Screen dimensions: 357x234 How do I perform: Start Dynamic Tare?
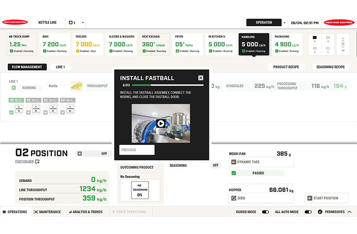(x=261, y=162)
